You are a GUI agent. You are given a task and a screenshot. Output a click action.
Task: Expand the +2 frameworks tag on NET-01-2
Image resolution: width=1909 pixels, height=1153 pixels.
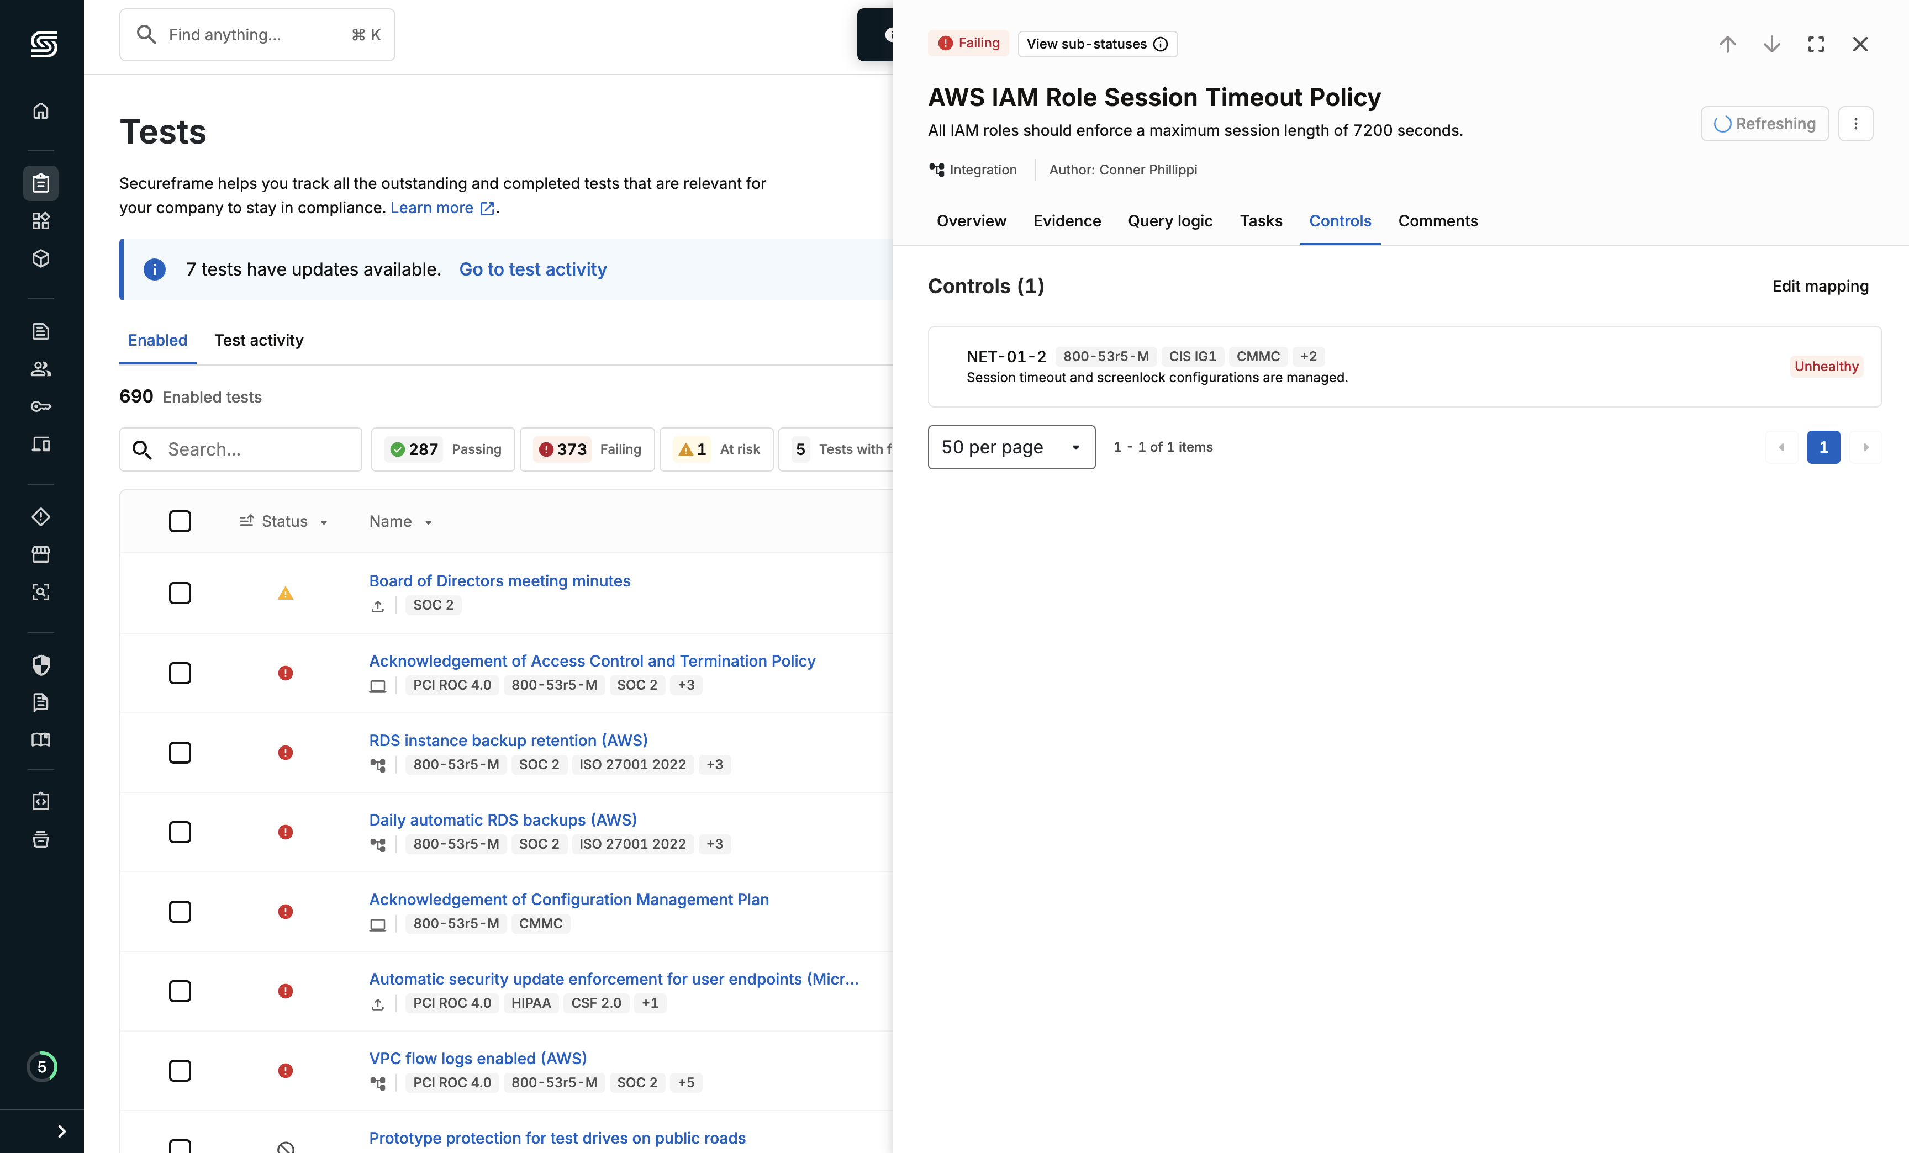(x=1309, y=356)
